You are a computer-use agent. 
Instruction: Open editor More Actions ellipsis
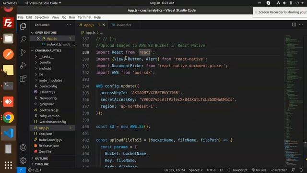click(x=301, y=25)
